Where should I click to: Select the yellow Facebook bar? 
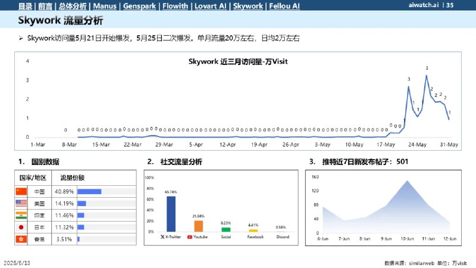[253, 230]
